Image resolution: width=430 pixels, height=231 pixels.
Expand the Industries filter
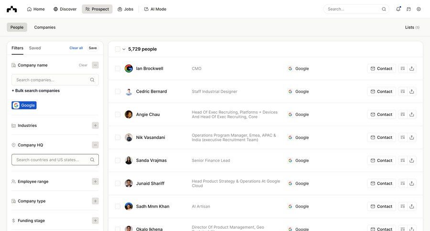(x=95, y=126)
